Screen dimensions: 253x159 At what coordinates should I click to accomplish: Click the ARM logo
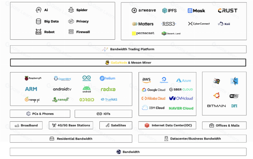point(31,89)
